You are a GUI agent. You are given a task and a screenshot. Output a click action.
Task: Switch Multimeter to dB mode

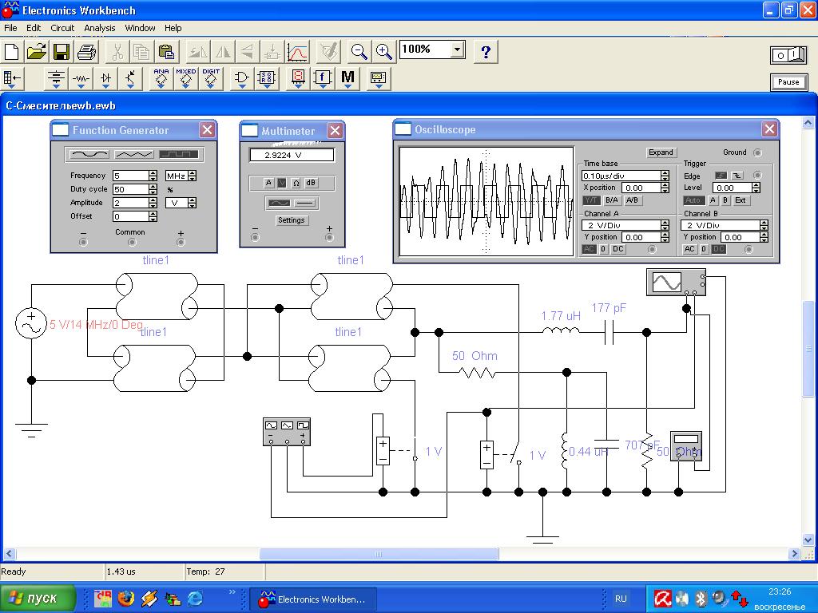point(311,183)
